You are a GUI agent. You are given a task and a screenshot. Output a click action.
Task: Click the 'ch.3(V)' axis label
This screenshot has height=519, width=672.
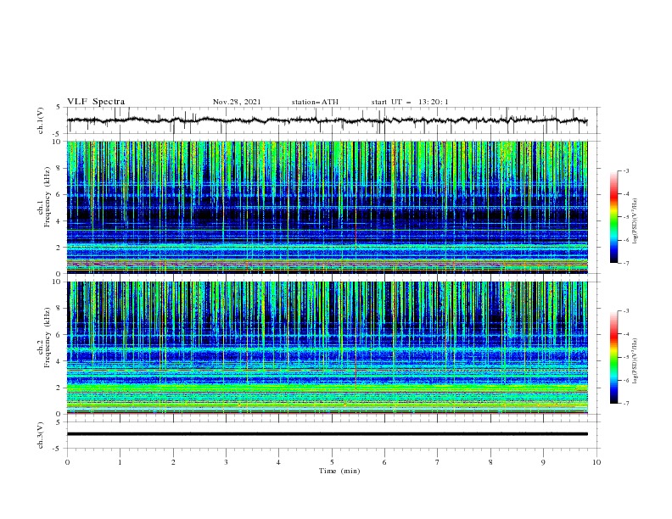(x=41, y=435)
